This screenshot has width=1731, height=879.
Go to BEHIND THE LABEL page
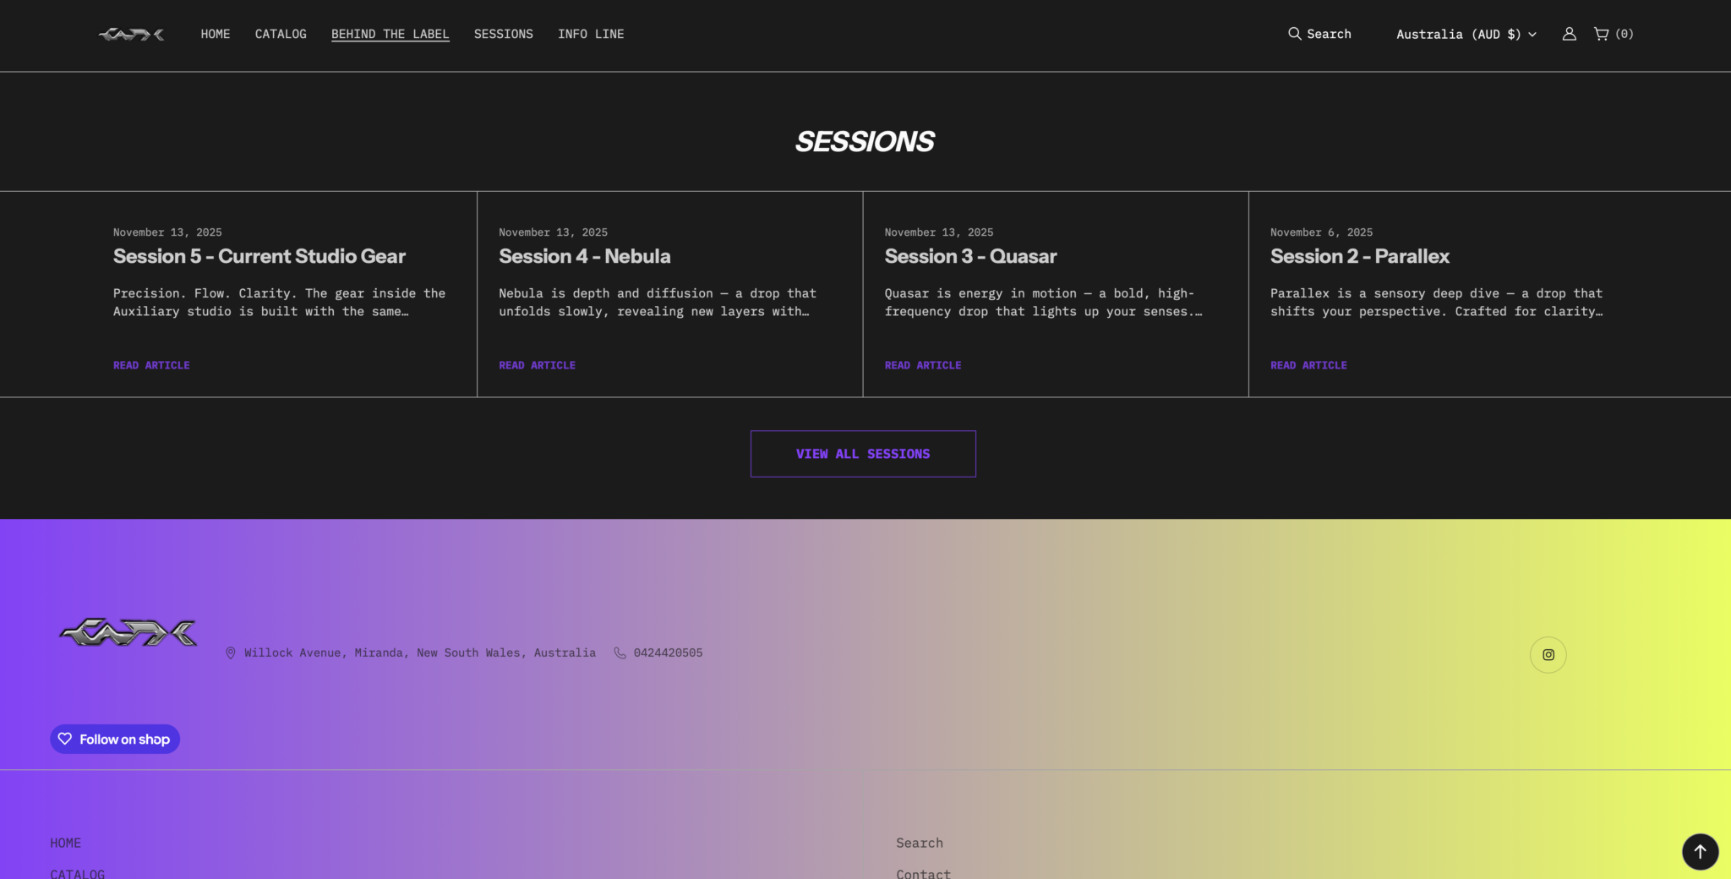[x=390, y=35]
